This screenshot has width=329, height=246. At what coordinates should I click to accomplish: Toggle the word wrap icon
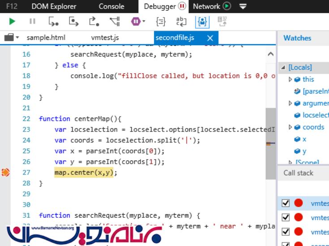[x=181, y=21]
